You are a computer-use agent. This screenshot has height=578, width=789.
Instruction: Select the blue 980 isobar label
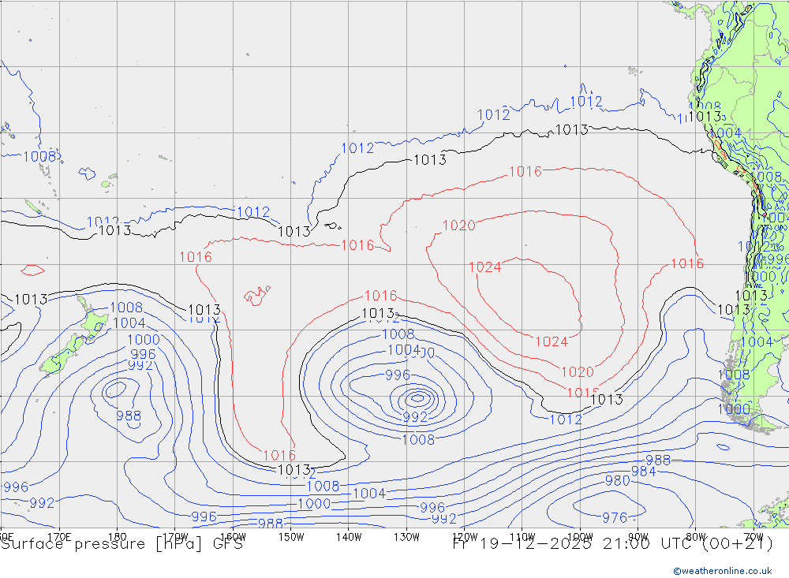pos(617,480)
